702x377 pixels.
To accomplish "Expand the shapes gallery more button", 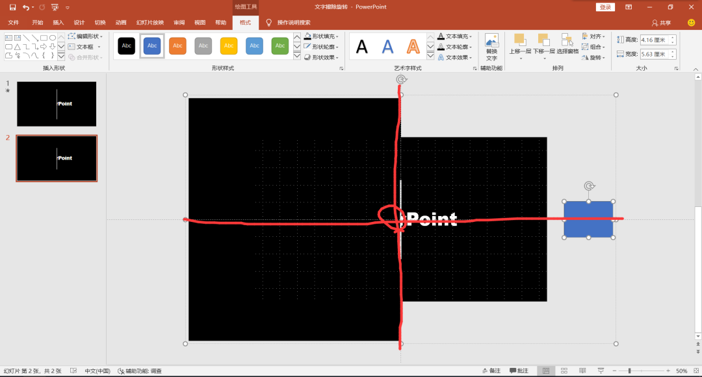I will (x=61, y=56).
